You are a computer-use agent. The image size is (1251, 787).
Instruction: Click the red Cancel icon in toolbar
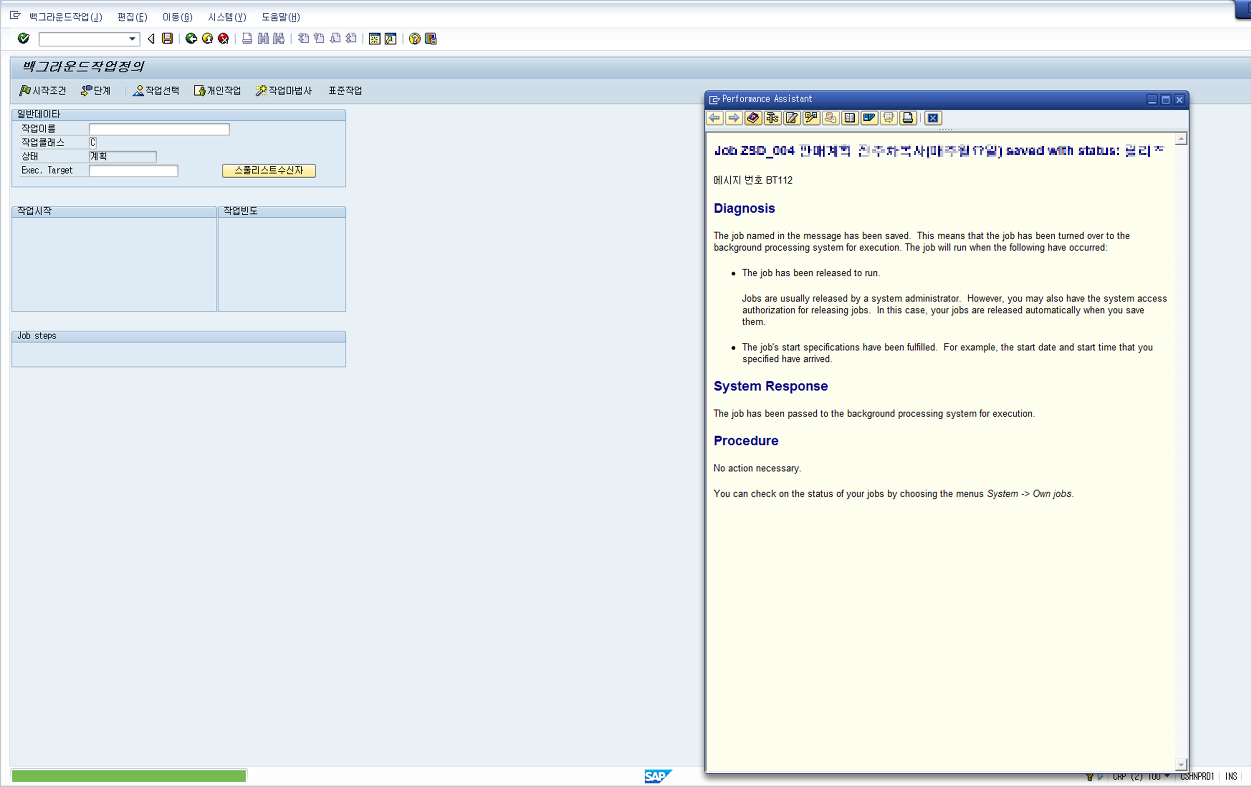coord(224,38)
